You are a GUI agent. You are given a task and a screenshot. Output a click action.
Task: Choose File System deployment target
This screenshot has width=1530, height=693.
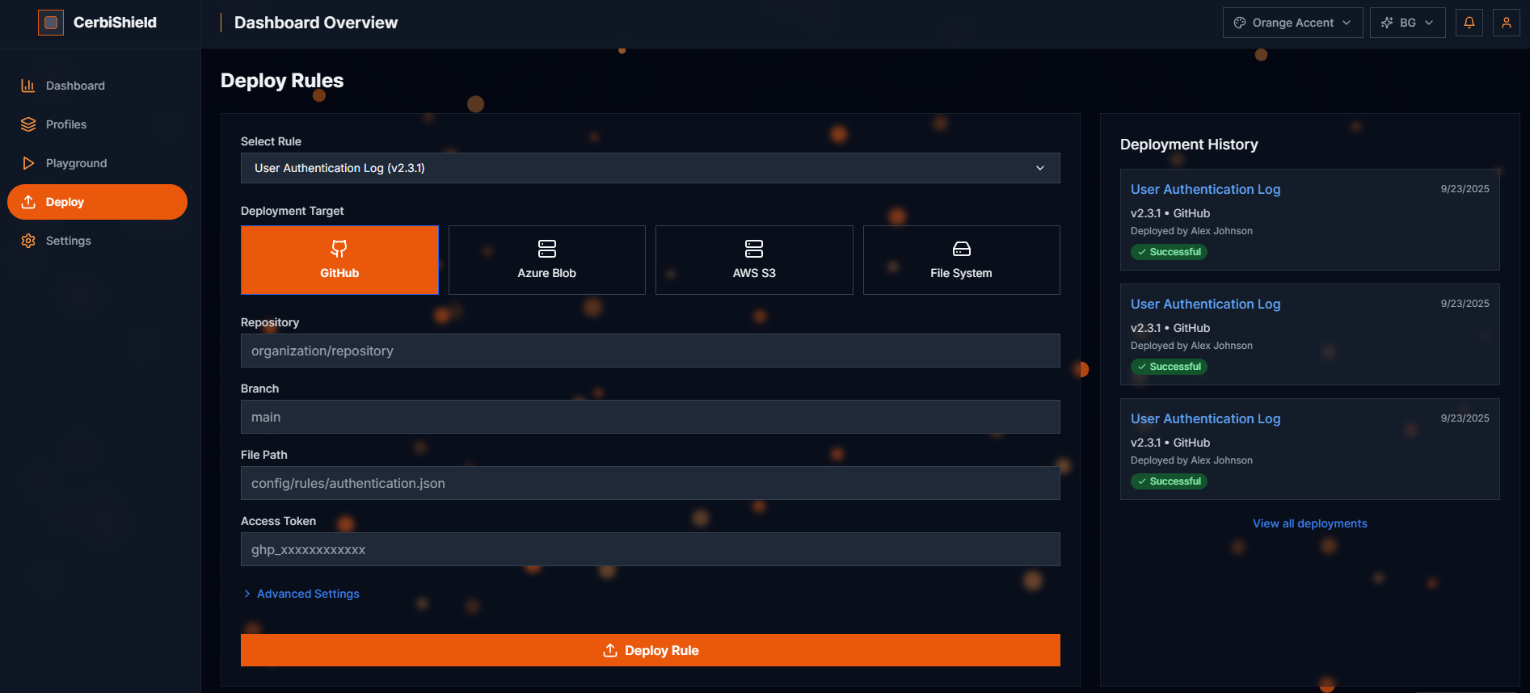coord(961,260)
